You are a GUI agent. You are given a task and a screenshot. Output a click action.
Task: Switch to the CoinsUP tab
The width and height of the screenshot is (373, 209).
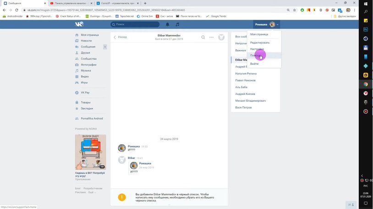tap(117, 3)
